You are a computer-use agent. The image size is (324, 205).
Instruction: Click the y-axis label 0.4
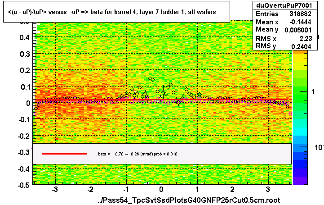tap(25, 37)
